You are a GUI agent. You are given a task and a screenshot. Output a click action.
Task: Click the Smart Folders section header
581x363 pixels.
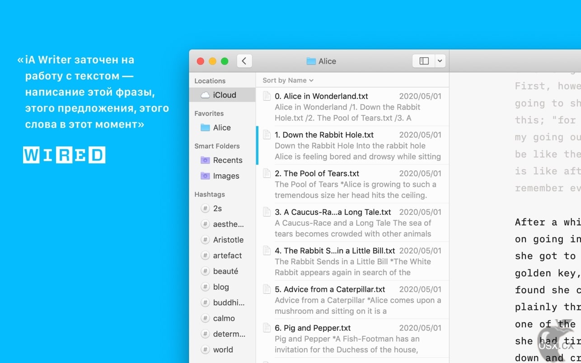click(x=217, y=146)
